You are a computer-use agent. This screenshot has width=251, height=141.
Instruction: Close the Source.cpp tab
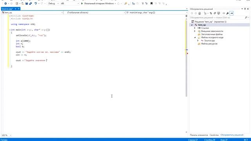18,9
